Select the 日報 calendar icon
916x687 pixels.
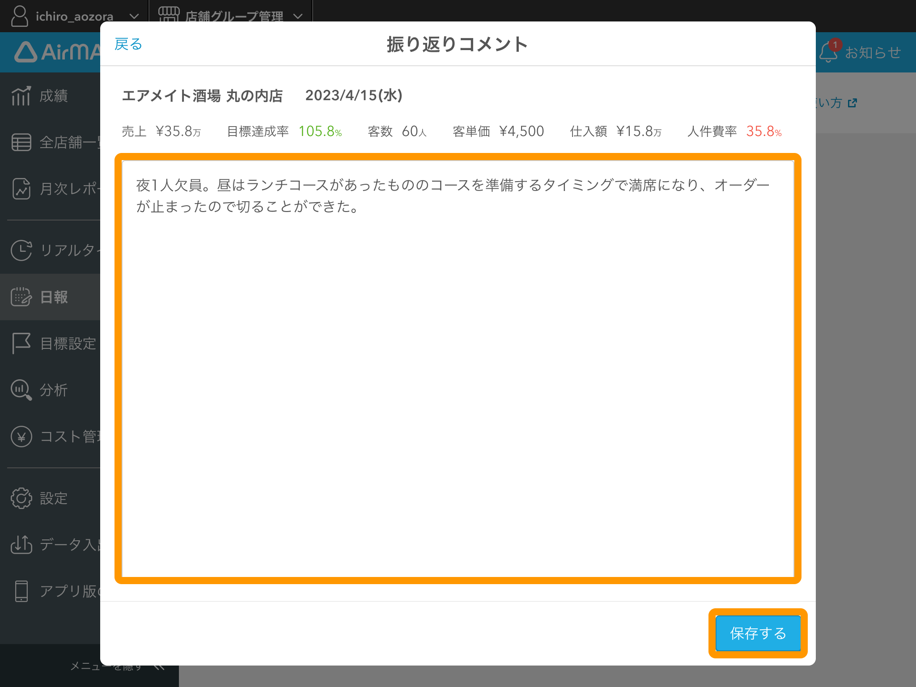pyautogui.click(x=21, y=297)
